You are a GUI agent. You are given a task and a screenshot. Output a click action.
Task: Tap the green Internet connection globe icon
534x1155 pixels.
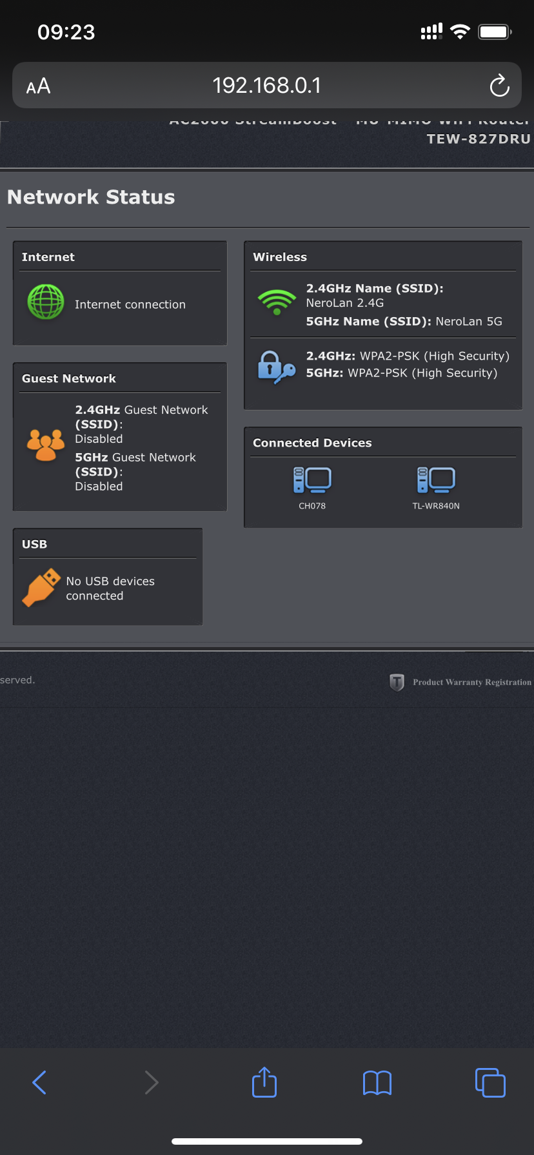(x=46, y=302)
